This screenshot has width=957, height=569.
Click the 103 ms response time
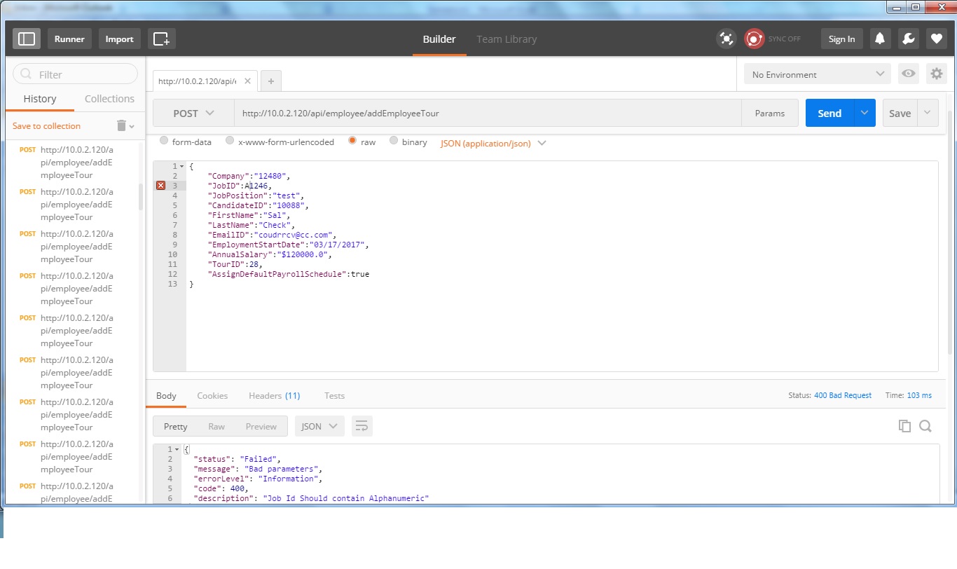pos(919,396)
